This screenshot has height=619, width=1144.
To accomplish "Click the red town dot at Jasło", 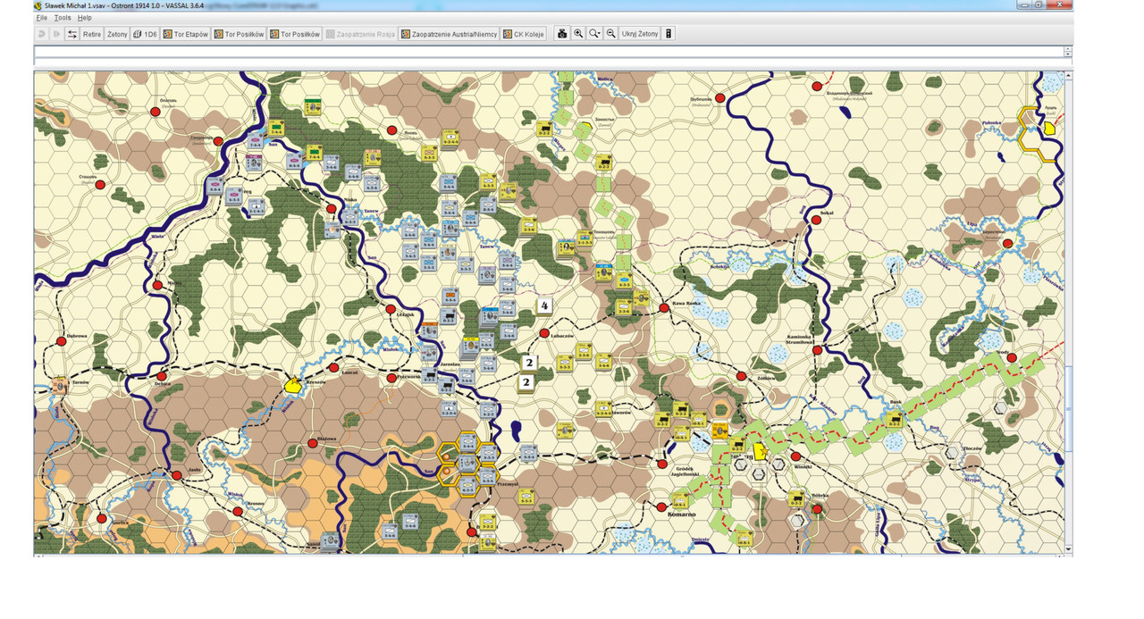I will pyautogui.click(x=177, y=476).
